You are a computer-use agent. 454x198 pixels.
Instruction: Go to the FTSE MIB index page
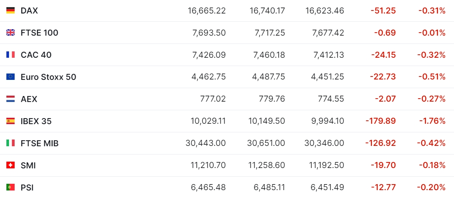click(39, 143)
